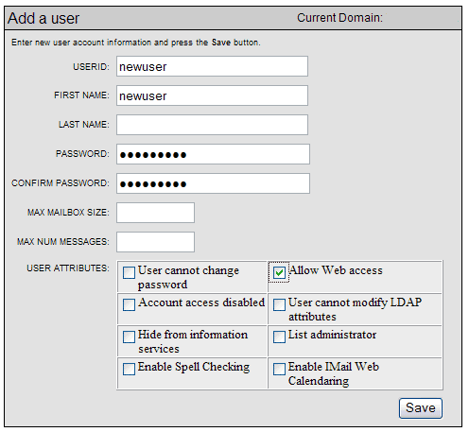469x432 pixels.
Task: Select the CONFIRM PASSWORD field
Action: [213, 183]
